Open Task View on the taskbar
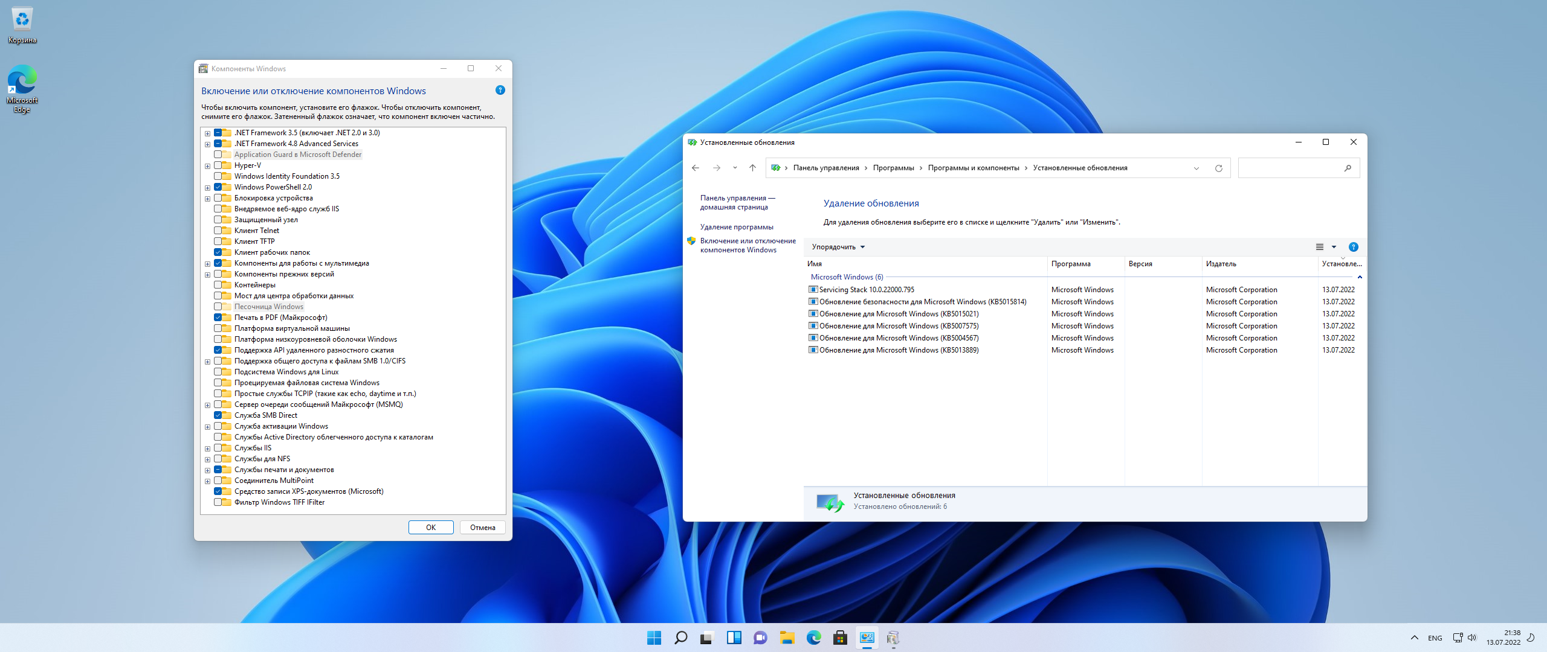The width and height of the screenshot is (1547, 652). tap(707, 638)
